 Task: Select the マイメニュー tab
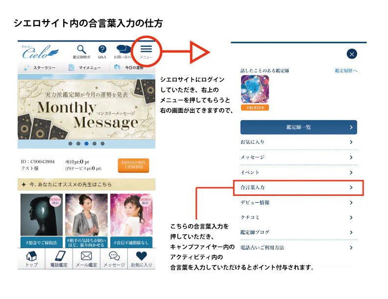point(86,68)
